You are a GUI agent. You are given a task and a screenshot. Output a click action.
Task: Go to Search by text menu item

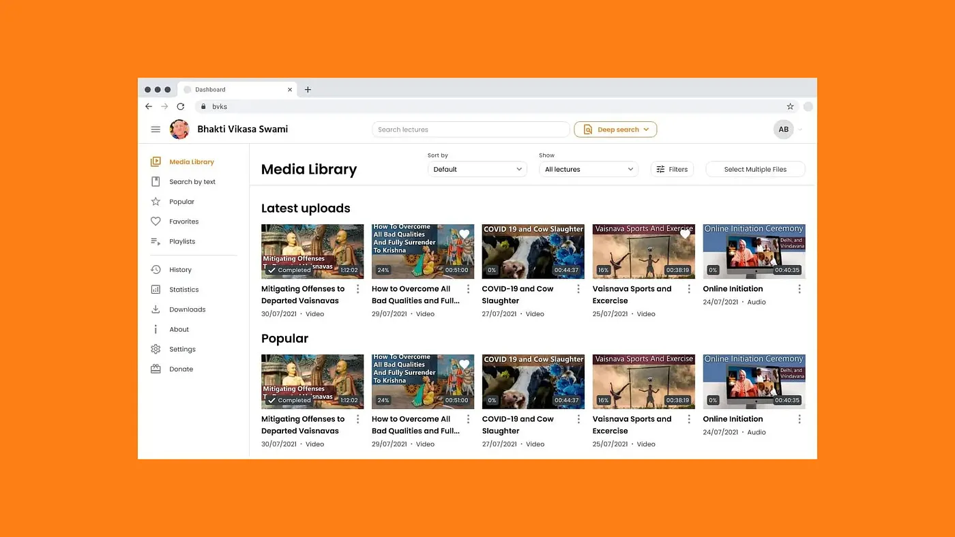192,182
